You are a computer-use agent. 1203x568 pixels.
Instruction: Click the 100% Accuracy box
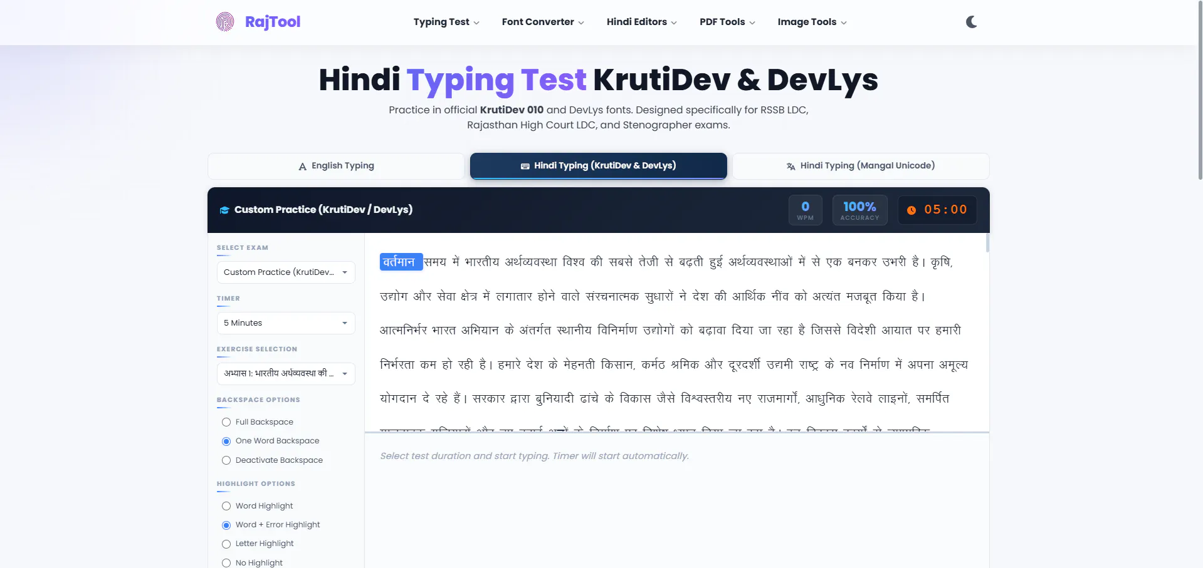coord(859,210)
